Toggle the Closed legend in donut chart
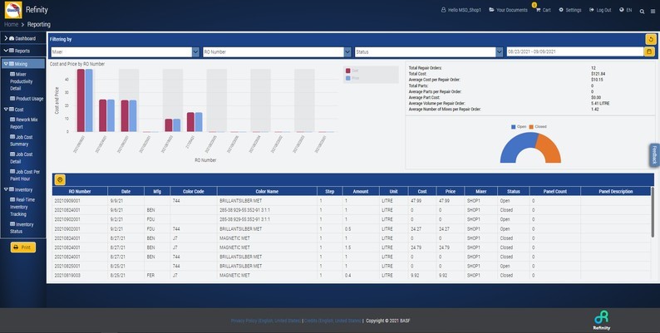Viewport: 660px width, 333px height. pos(538,126)
